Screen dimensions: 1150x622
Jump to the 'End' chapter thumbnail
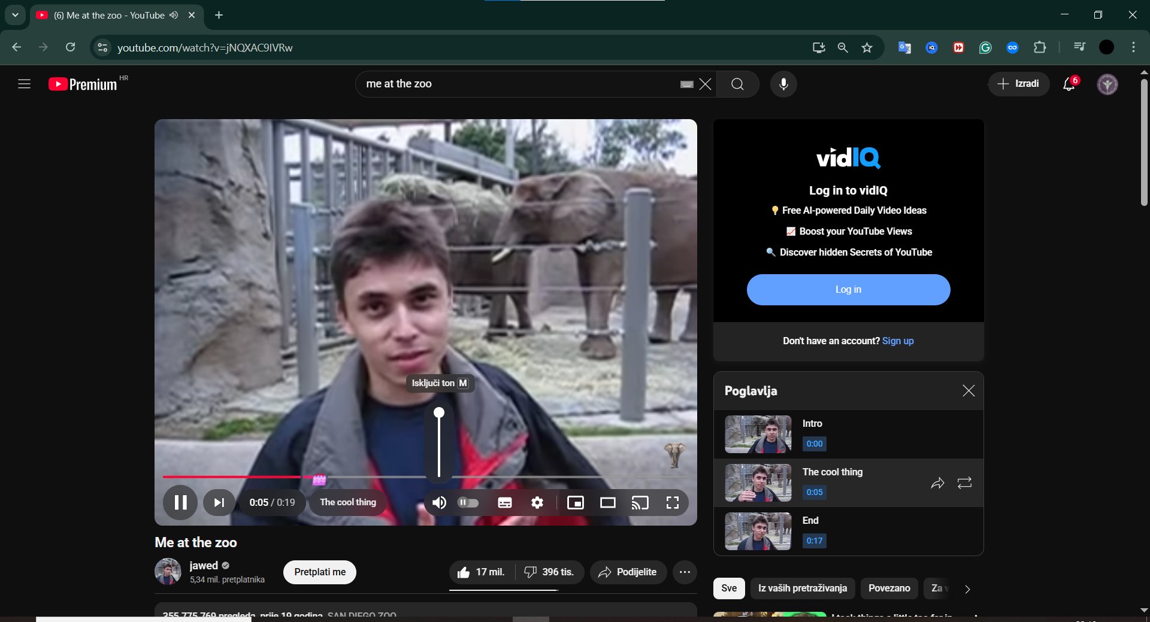[758, 531]
